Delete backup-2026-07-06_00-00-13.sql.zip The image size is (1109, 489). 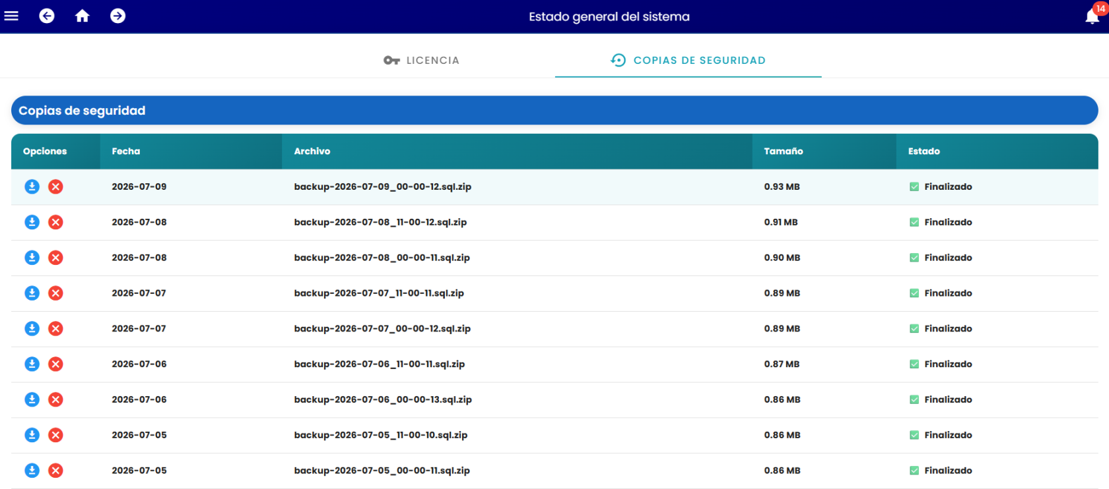tap(56, 399)
